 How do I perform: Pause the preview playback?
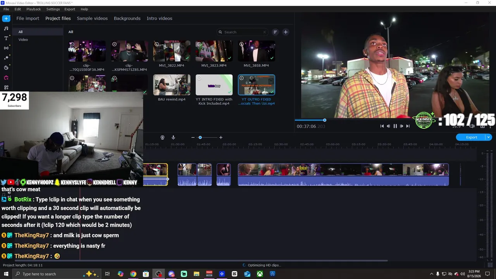click(395, 126)
